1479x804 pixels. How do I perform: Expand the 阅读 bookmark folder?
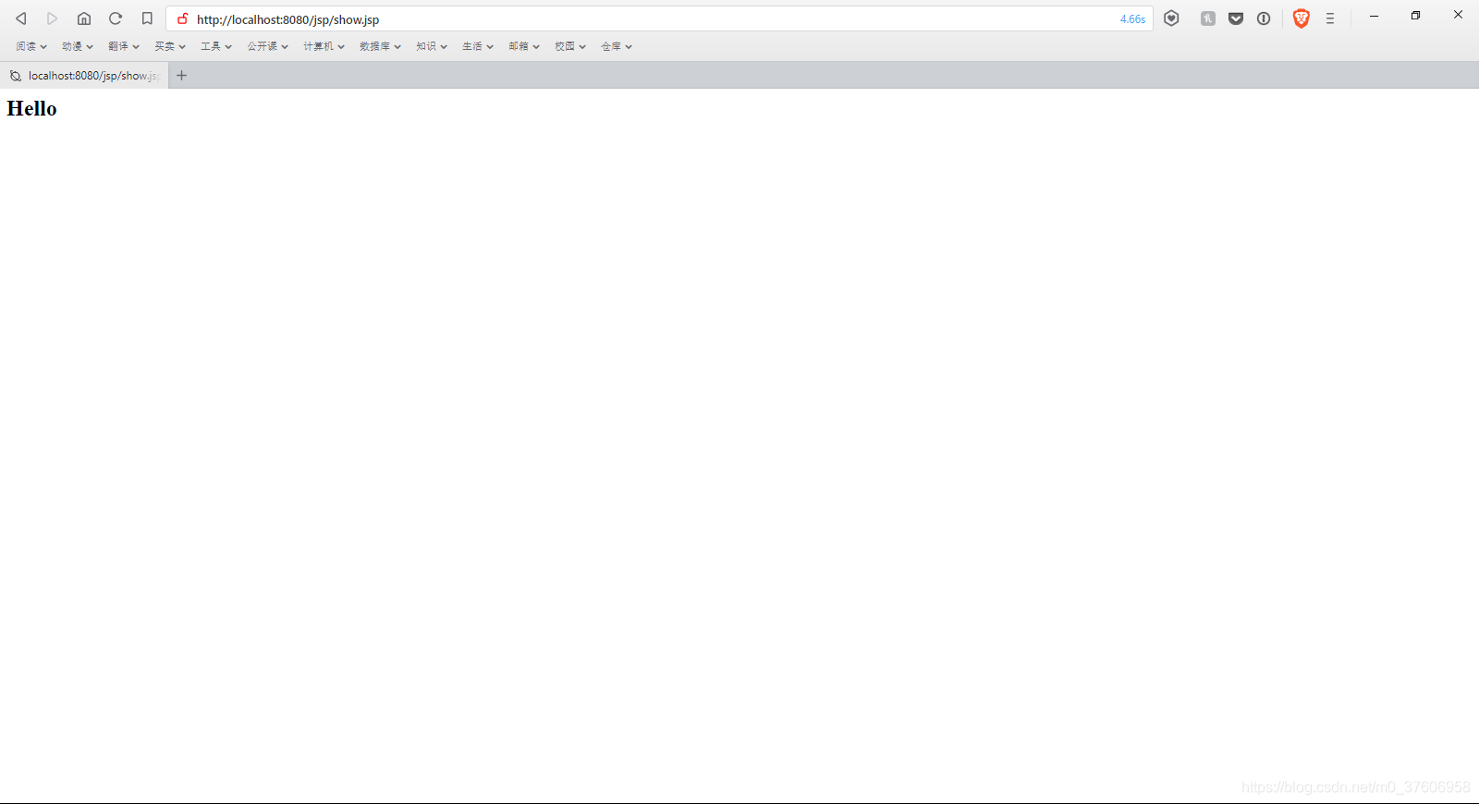tap(31, 46)
